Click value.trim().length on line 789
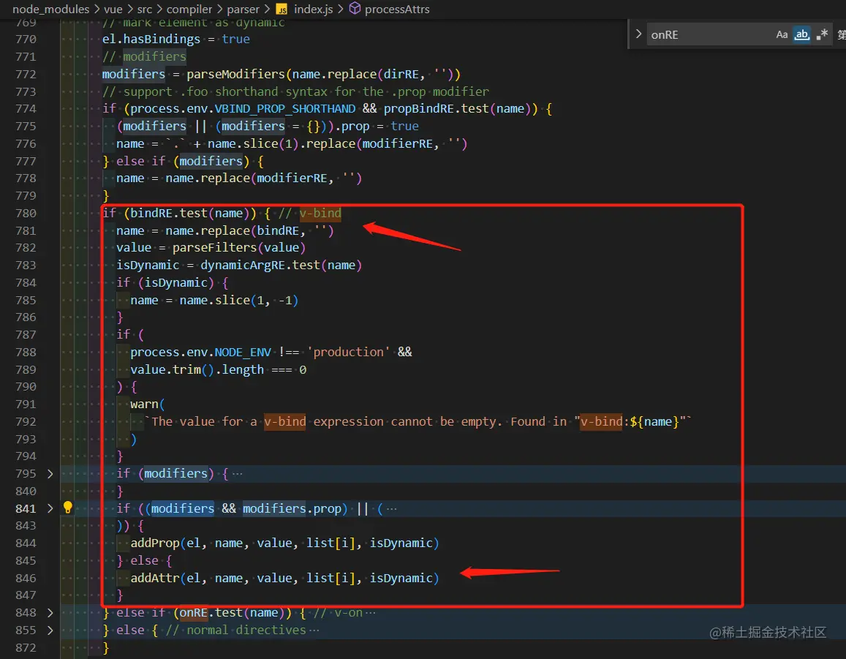The width and height of the screenshot is (846, 659). [x=197, y=369]
